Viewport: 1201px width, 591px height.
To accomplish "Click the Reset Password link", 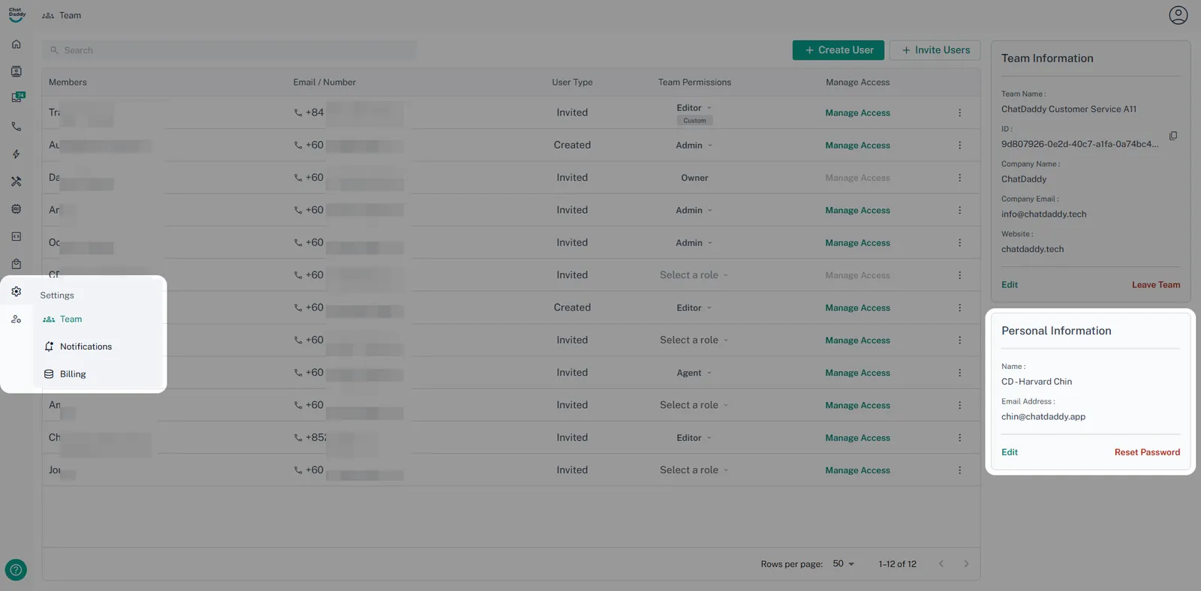I will 1146,452.
